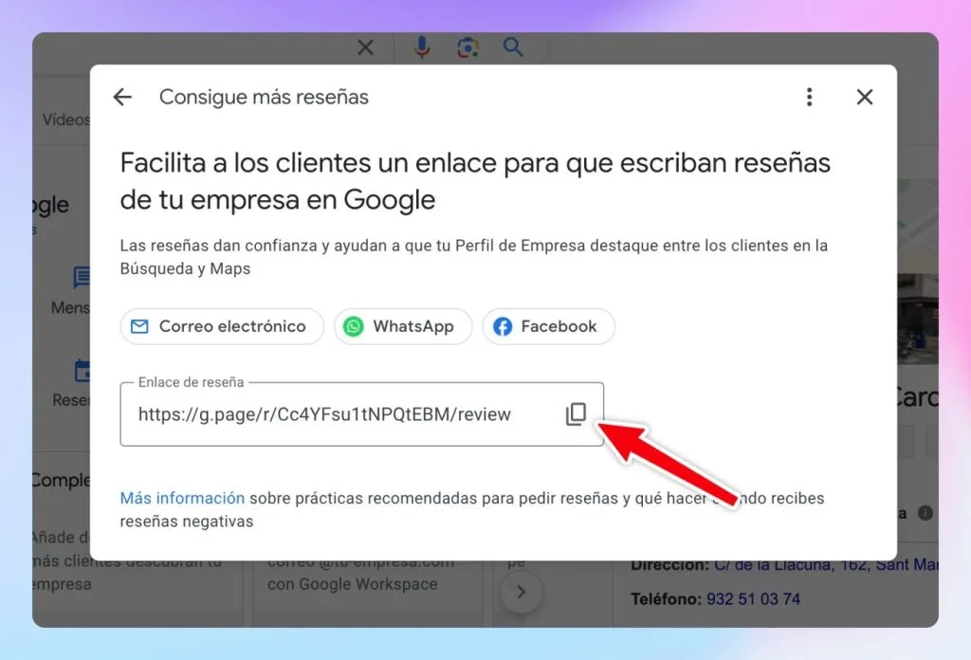This screenshot has width=971, height=660.
Task: Click the info icon on right panel
Action: pos(925,513)
